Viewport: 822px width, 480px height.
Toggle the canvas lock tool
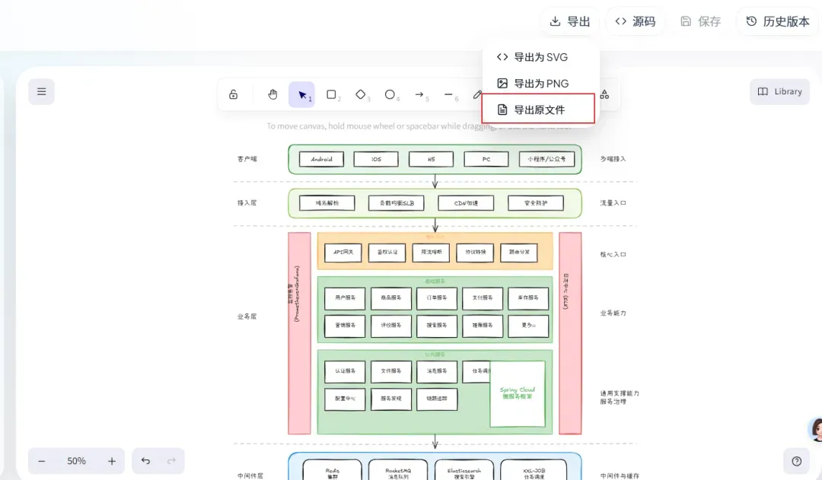(x=234, y=94)
